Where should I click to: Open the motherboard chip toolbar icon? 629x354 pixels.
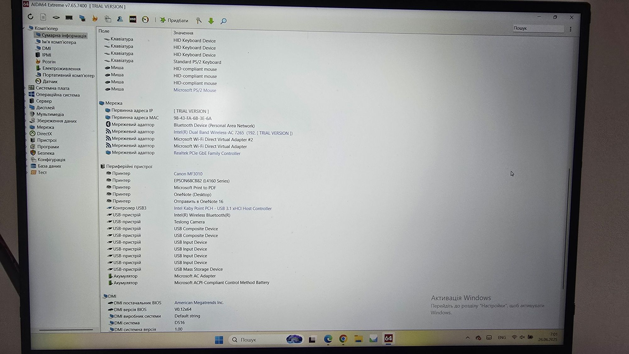coord(56,17)
